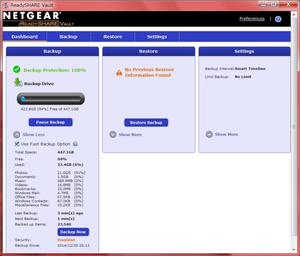Expand Settings panel with Show More
The height and width of the screenshot is (256, 300).
tap(221, 134)
